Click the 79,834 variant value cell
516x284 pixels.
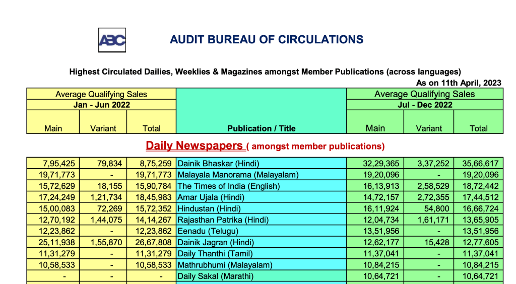105,164
